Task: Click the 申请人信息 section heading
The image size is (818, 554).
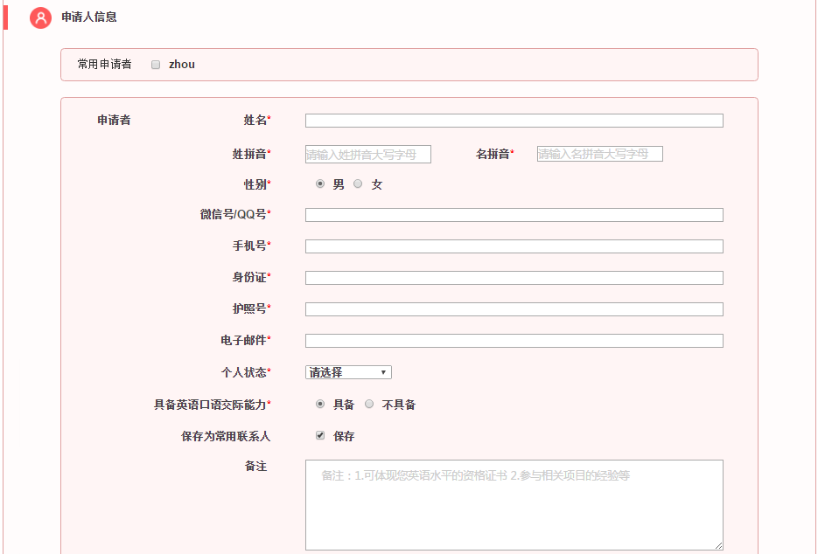Action: pos(89,17)
